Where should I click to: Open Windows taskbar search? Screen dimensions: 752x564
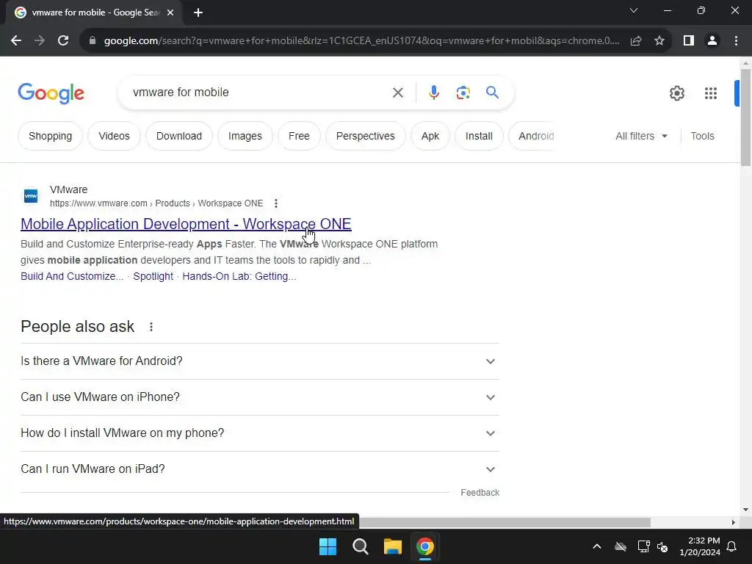tap(360, 546)
